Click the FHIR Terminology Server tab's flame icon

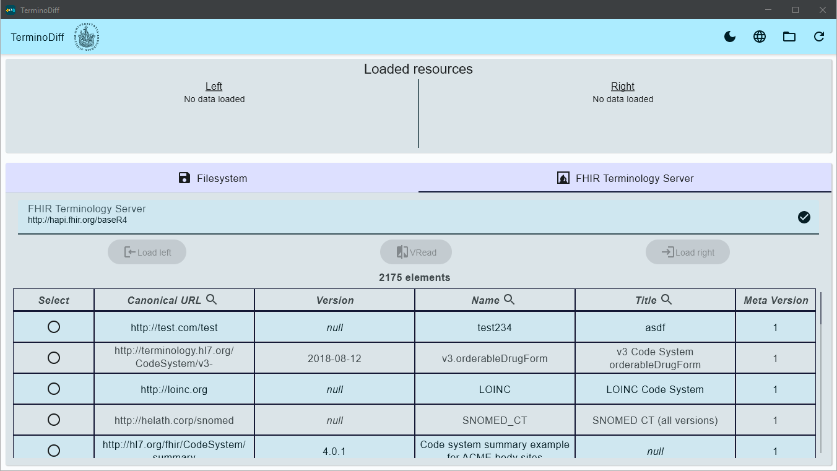[563, 178]
